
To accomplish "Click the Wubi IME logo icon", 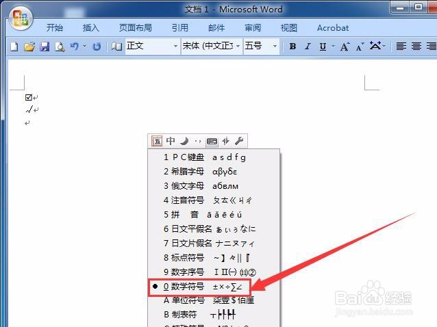I will pyautogui.click(x=157, y=141).
